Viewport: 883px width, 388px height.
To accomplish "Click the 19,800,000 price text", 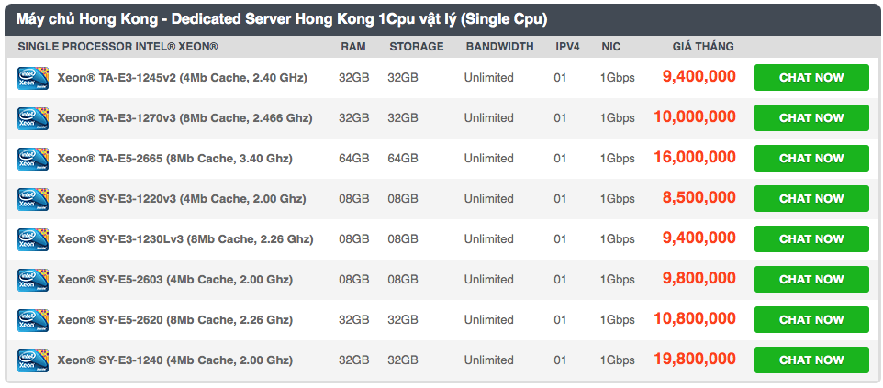I will [x=695, y=360].
